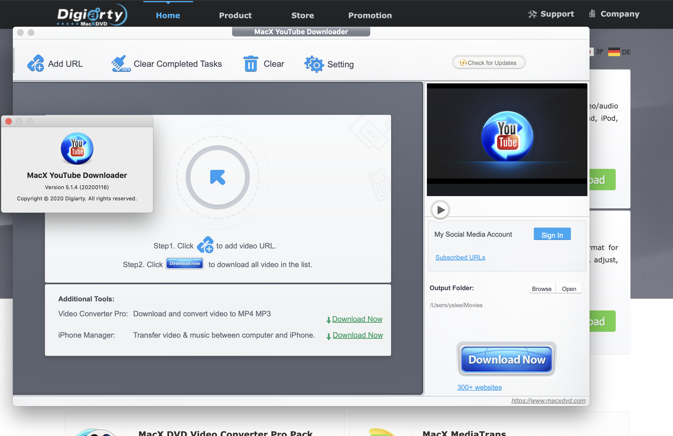The height and width of the screenshot is (436, 673).
Task: Open the Promotion tab in the navigation
Action: point(370,15)
